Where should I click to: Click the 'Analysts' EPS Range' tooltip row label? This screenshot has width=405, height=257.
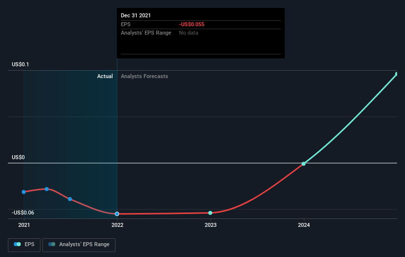coord(146,33)
